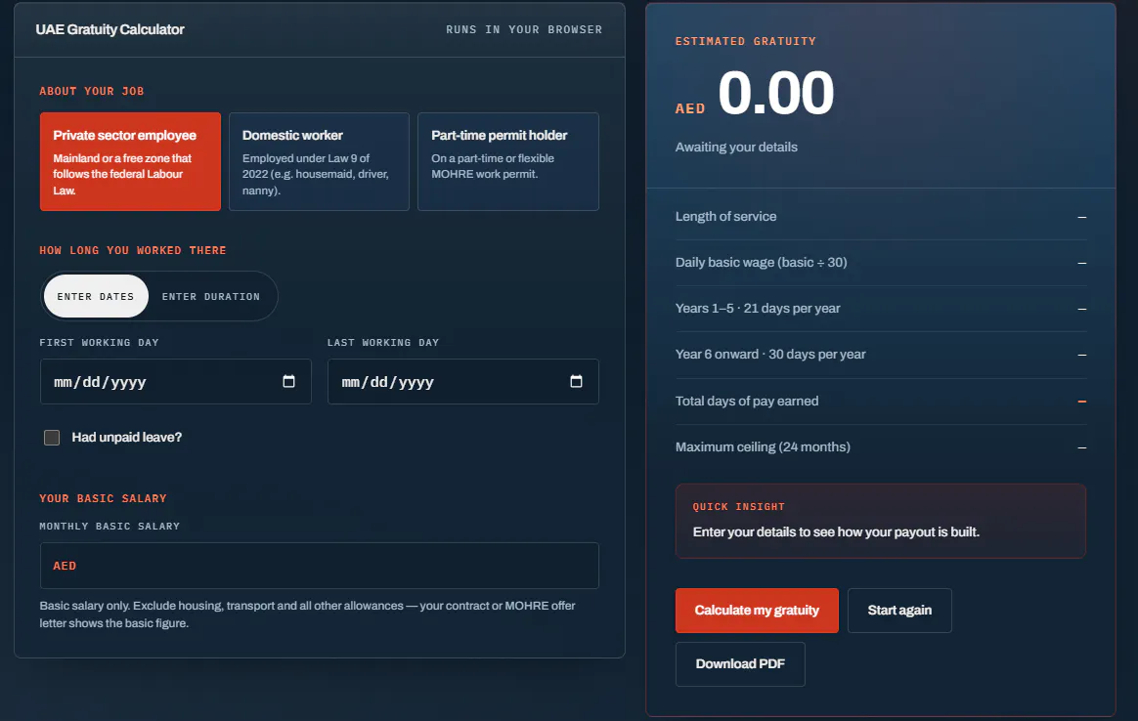Click the Quick Insight message box
1138x721 pixels.
point(881,521)
